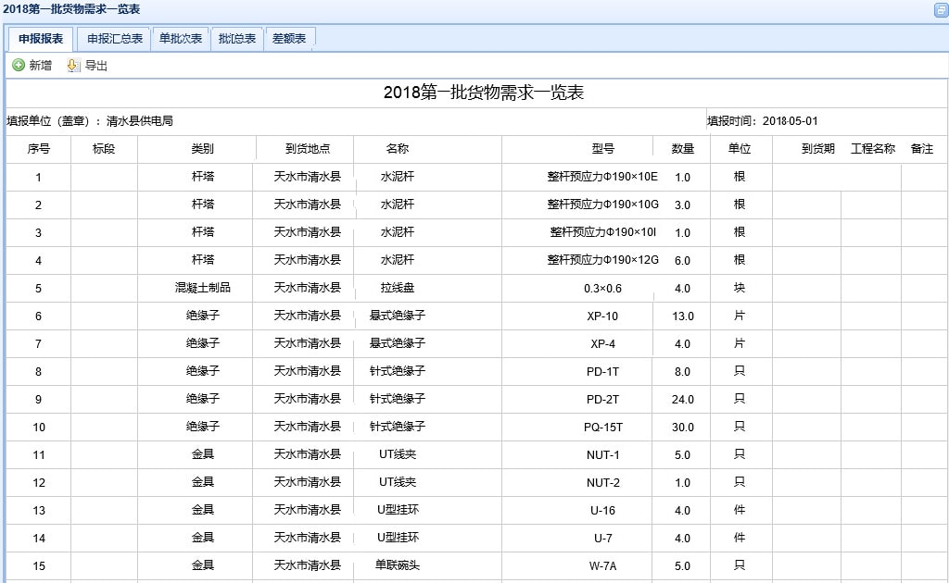Click unit 件 in the U-7 row
949x583 pixels.
coord(739,538)
